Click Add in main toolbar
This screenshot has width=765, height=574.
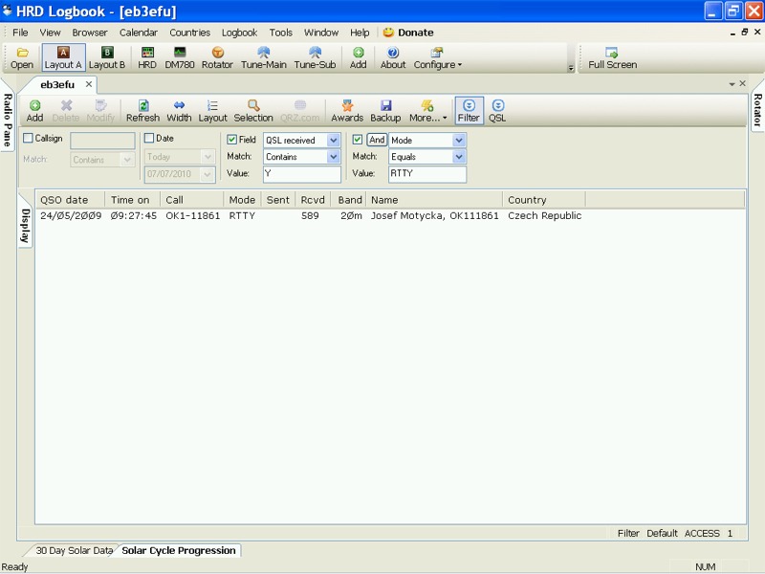pos(358,57)
